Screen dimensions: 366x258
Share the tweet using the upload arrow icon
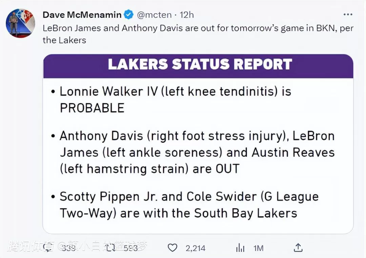point(298,248)
